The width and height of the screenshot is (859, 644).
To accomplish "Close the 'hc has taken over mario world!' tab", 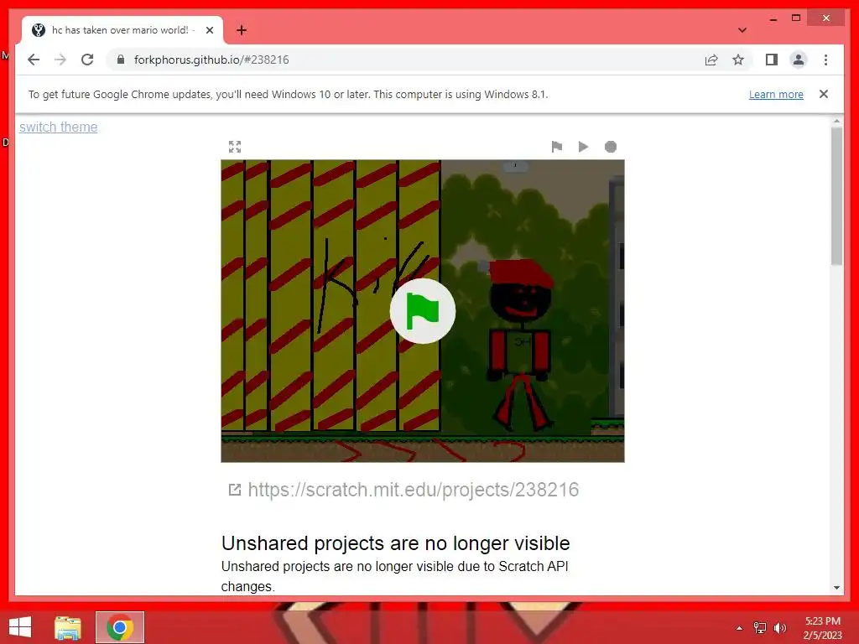I will 210,30.
